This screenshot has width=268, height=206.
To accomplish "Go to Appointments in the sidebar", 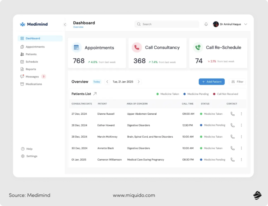I will [35, 47].
